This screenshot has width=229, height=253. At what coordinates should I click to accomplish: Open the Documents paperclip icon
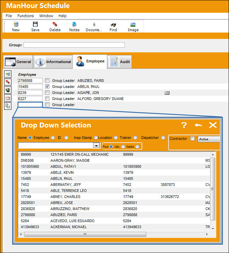pyautogui.click(x=94, y=24)
